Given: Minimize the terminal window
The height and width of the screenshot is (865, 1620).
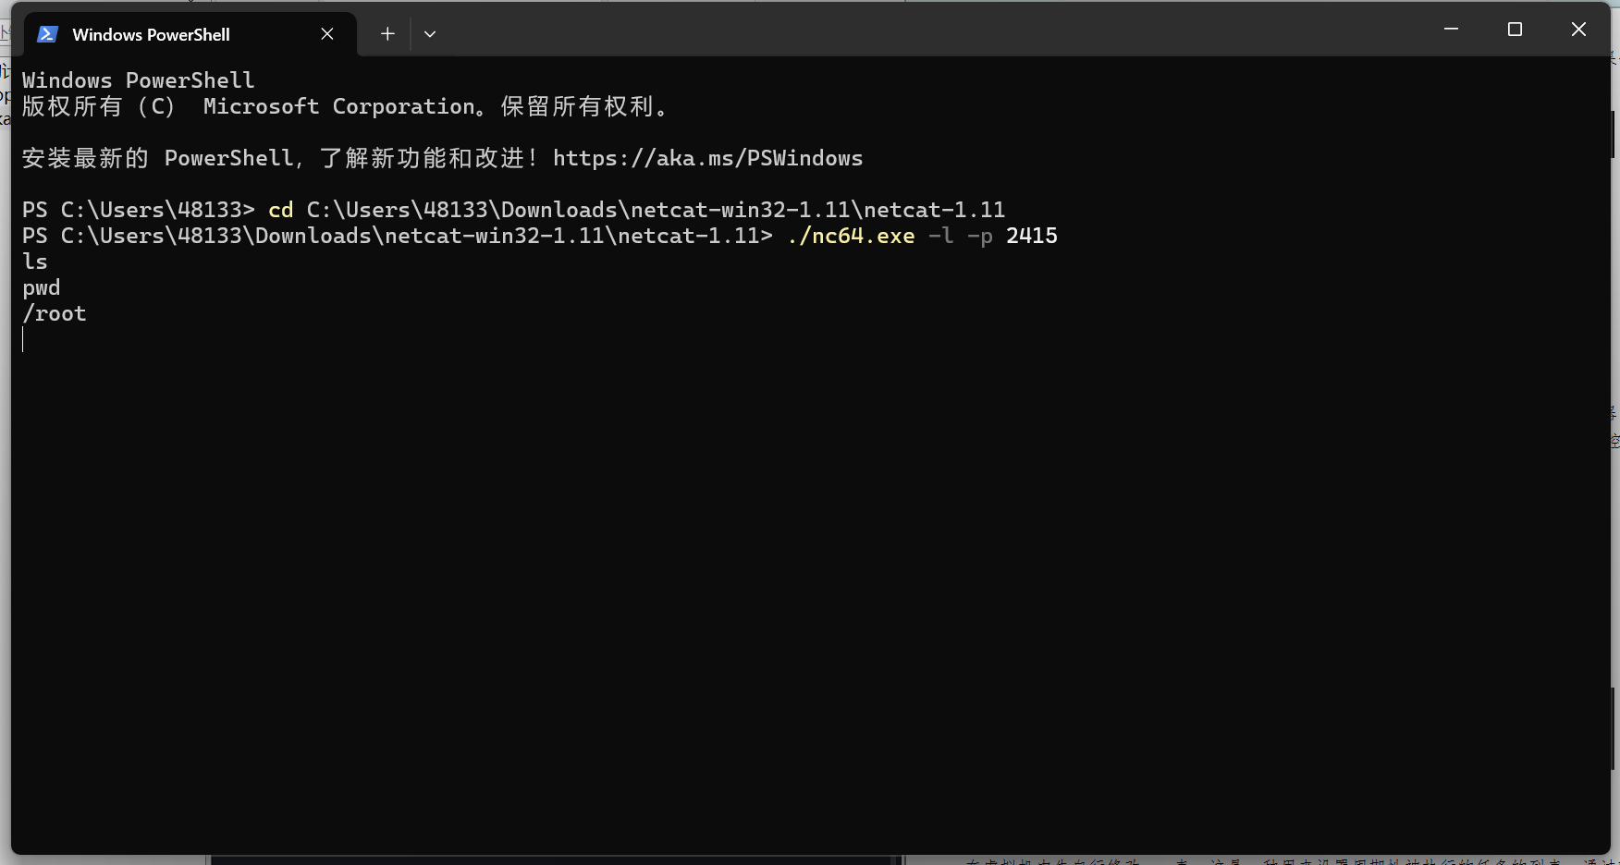Looking at the screenshot, I should point(1451,30).
